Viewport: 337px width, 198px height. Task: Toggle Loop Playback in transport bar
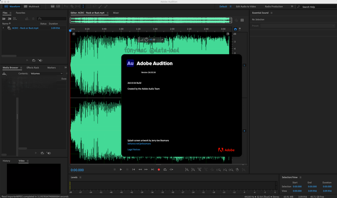click(165, 169)
